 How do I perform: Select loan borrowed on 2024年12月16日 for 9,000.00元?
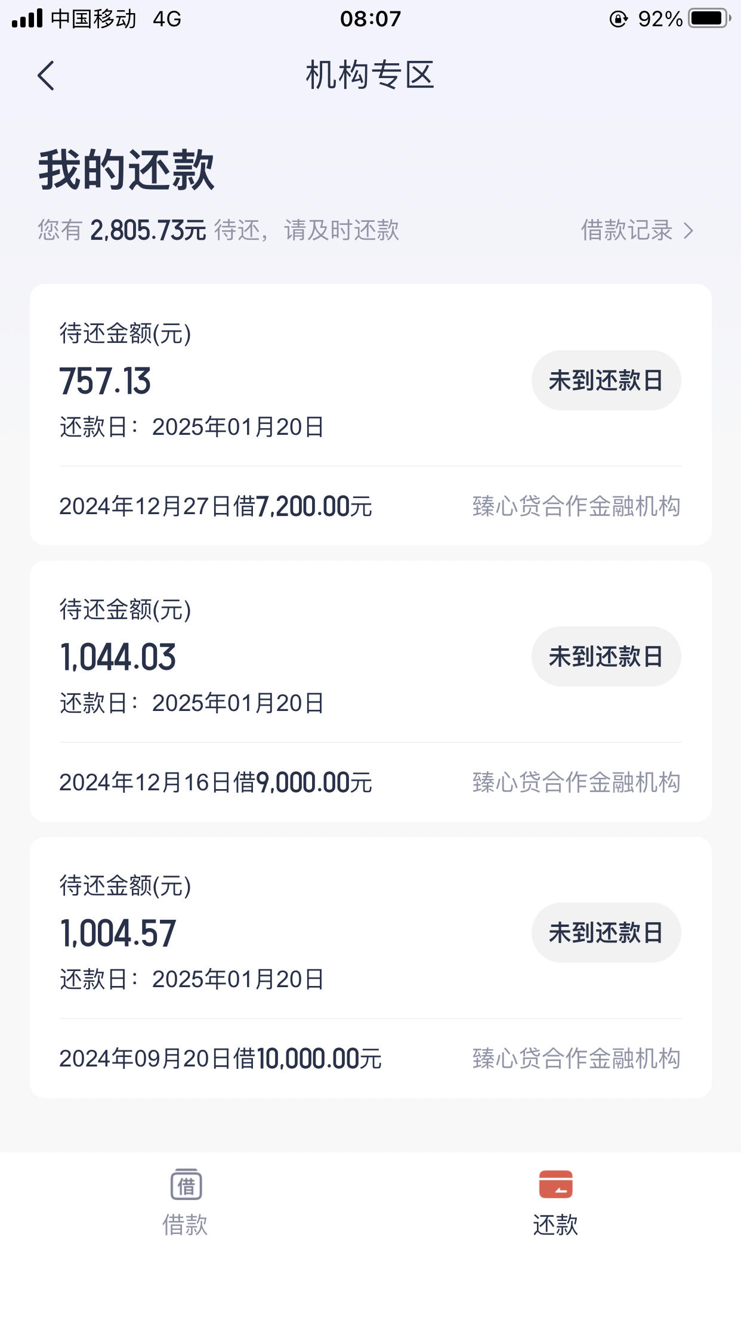[x=215, y=783]
